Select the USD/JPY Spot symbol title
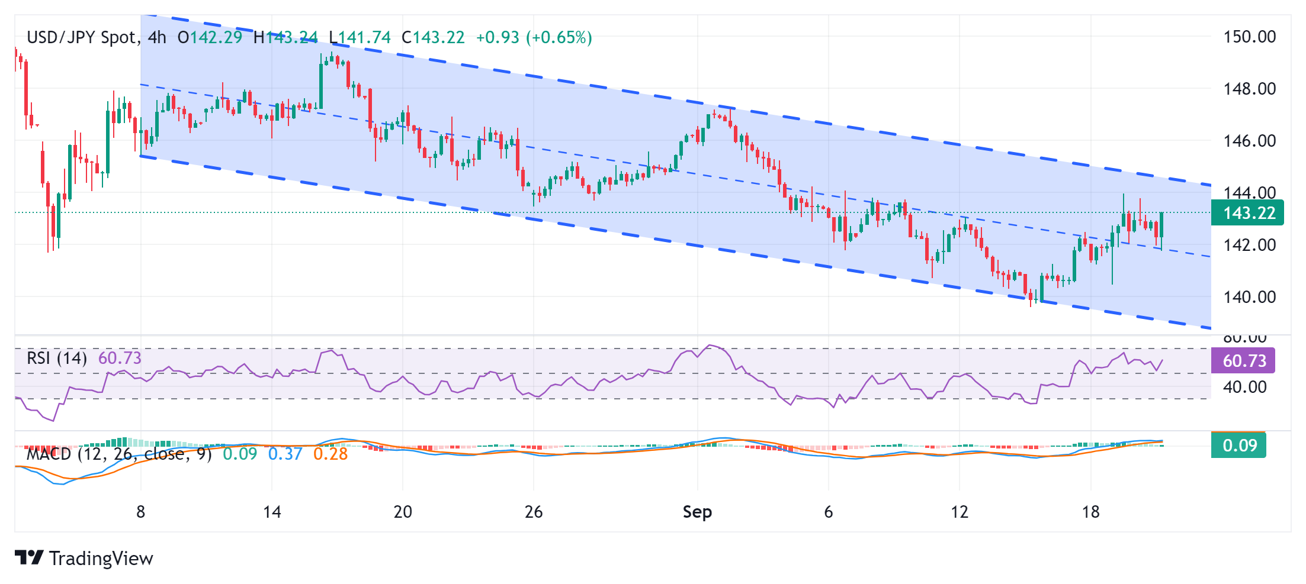 pyautogui.click(x=82, y=37)
